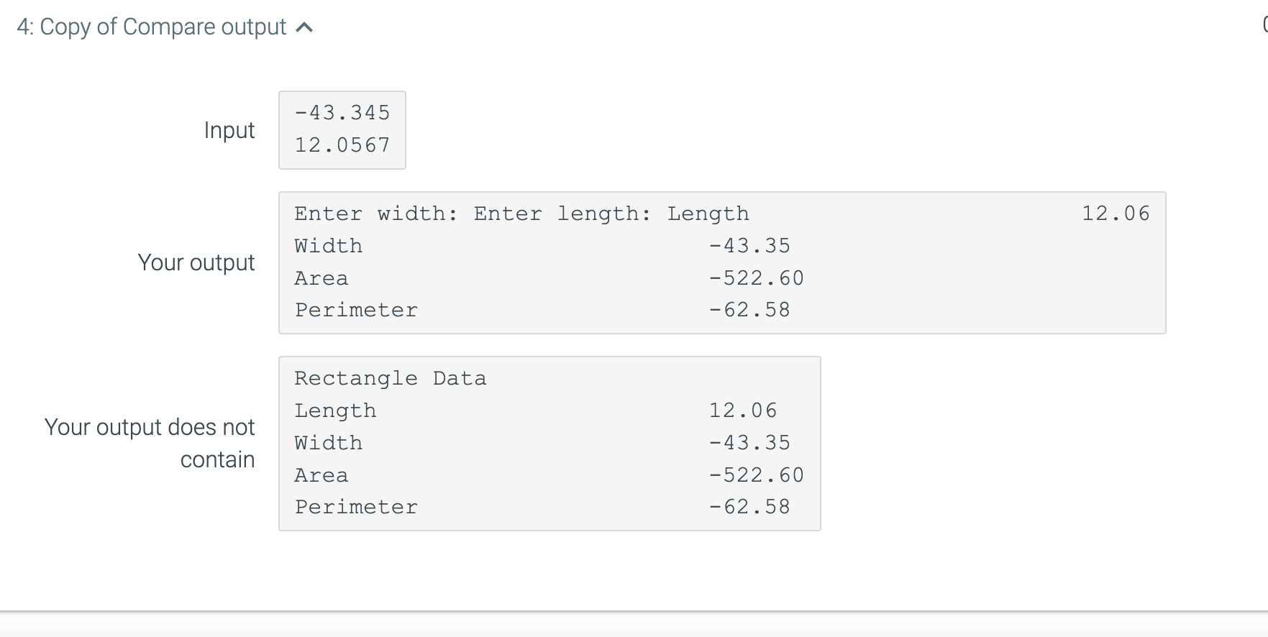Click the Width value -43.35

[x=750, y=245]
